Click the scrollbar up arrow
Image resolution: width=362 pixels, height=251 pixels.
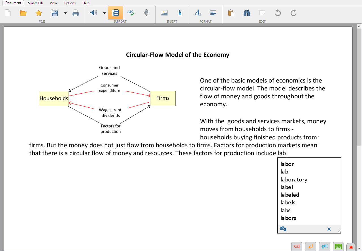pyautogui.click(x=359, y=27)
